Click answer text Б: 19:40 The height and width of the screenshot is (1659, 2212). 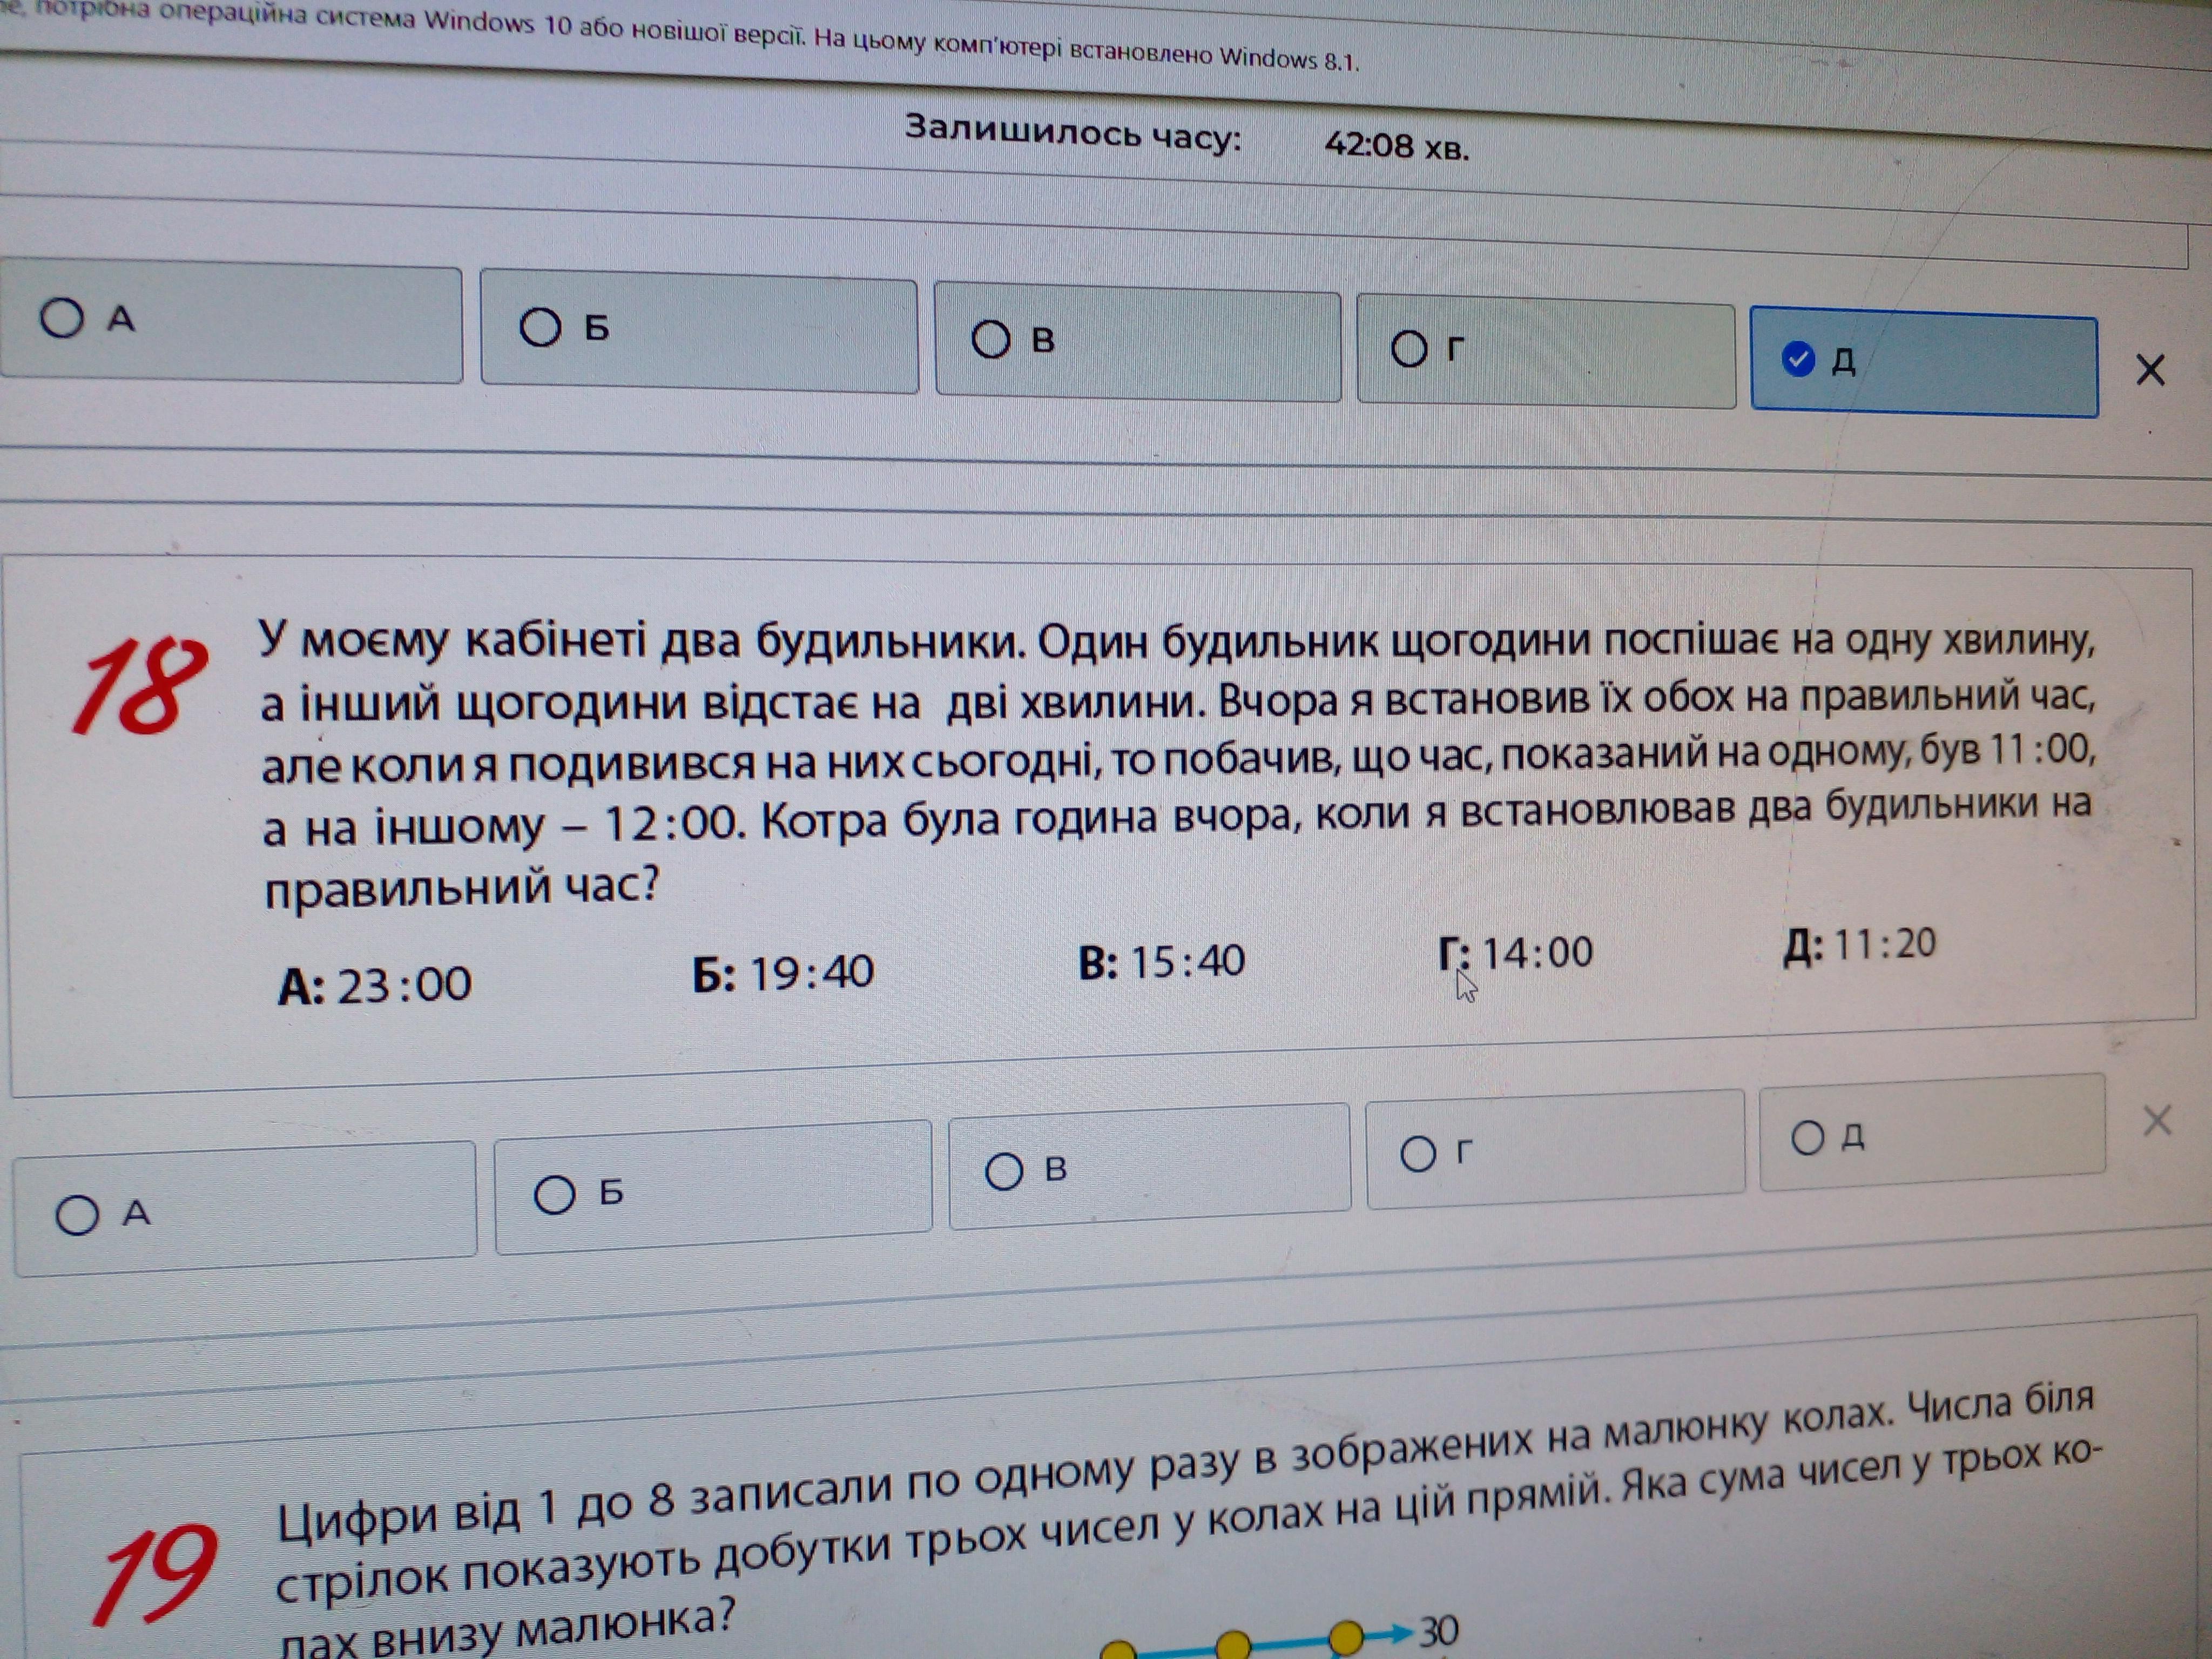tap(783, 973)
